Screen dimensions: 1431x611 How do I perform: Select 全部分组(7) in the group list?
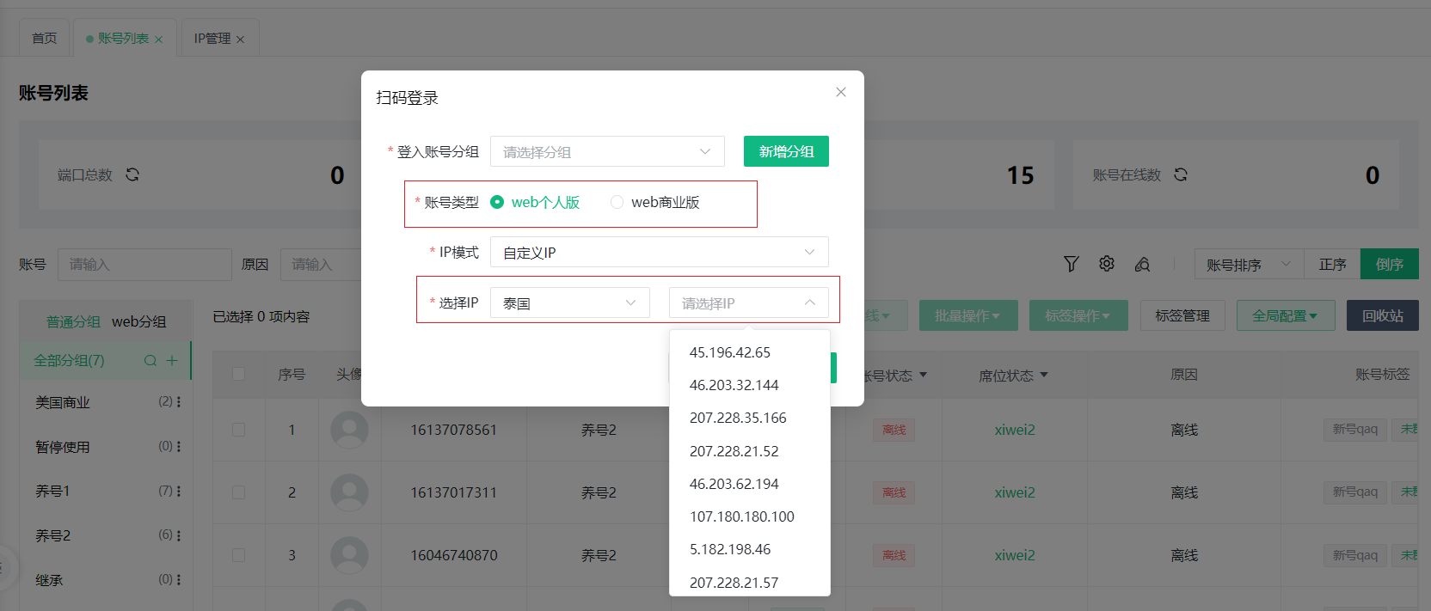pos(105,360)
